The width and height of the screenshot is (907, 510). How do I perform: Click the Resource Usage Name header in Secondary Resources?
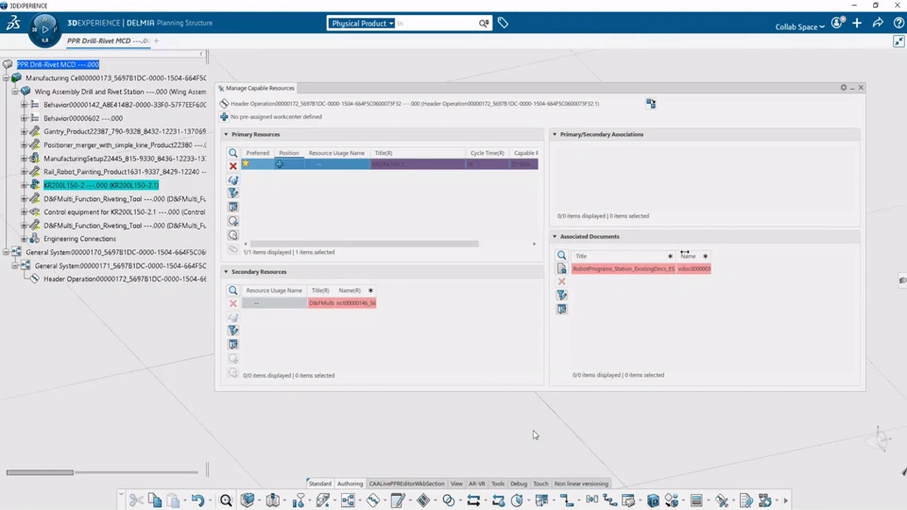coord(274,290)
